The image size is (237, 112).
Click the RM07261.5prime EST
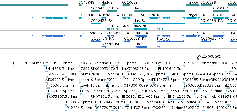pyautogui.click(x=92, y=99)
